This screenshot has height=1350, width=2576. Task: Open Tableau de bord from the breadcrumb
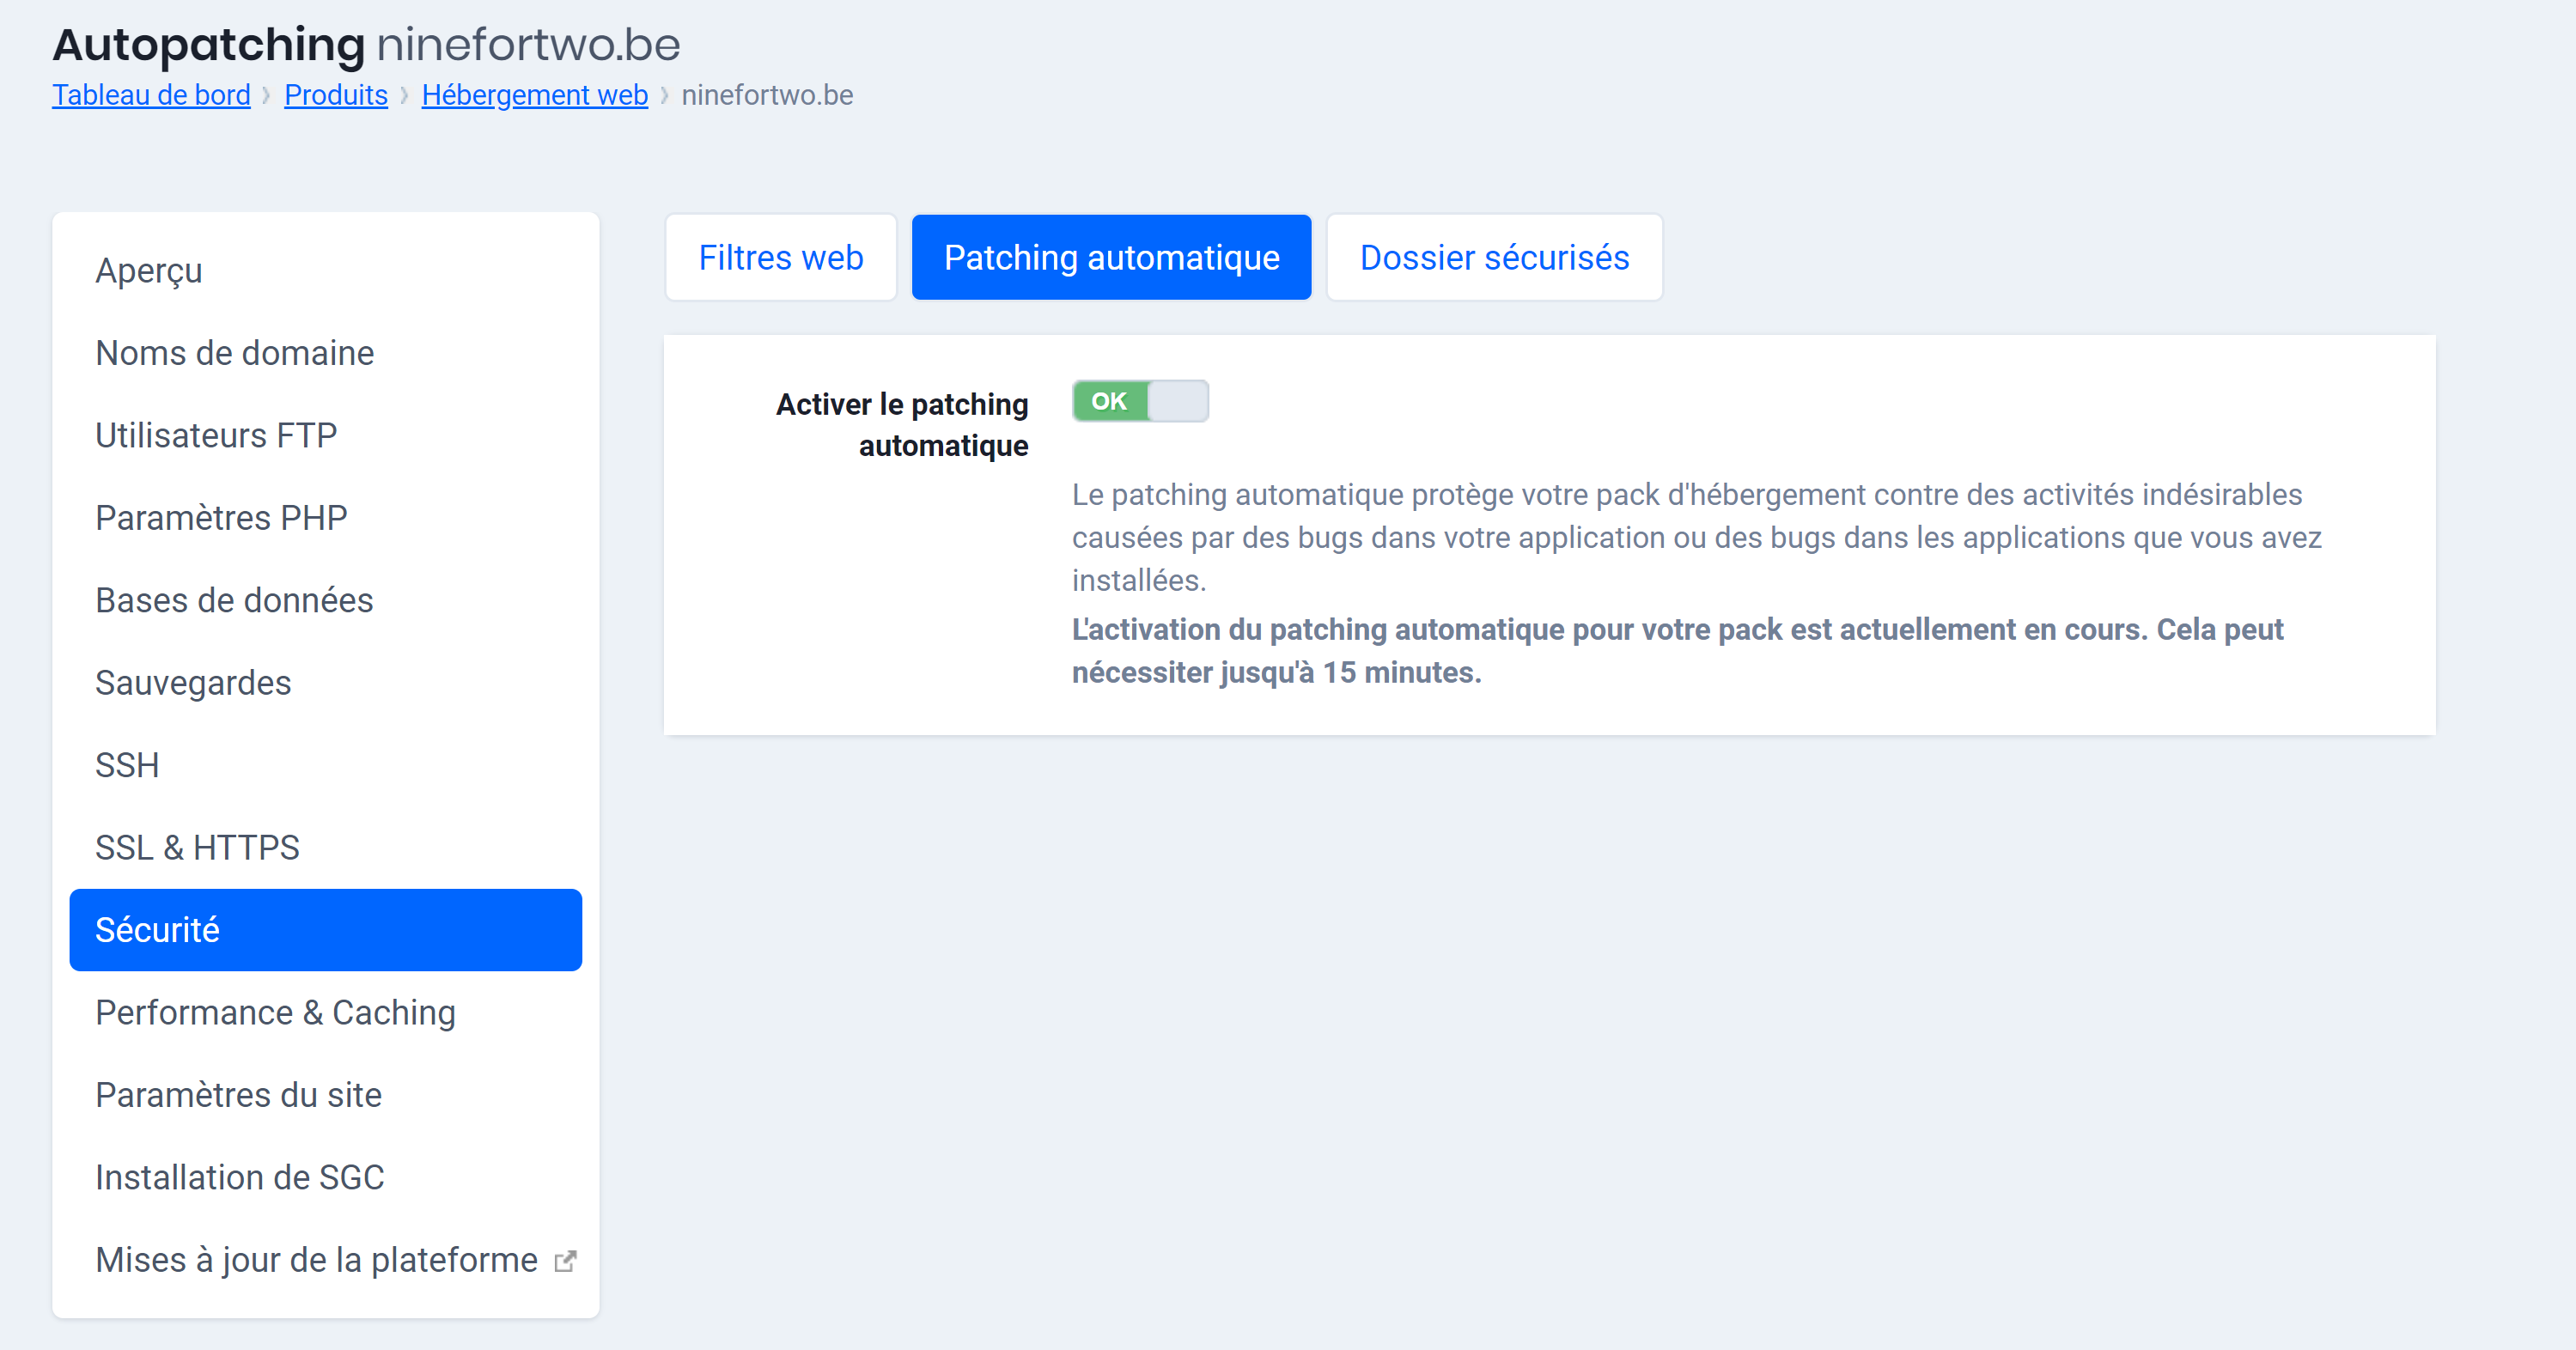pos(151,95)
